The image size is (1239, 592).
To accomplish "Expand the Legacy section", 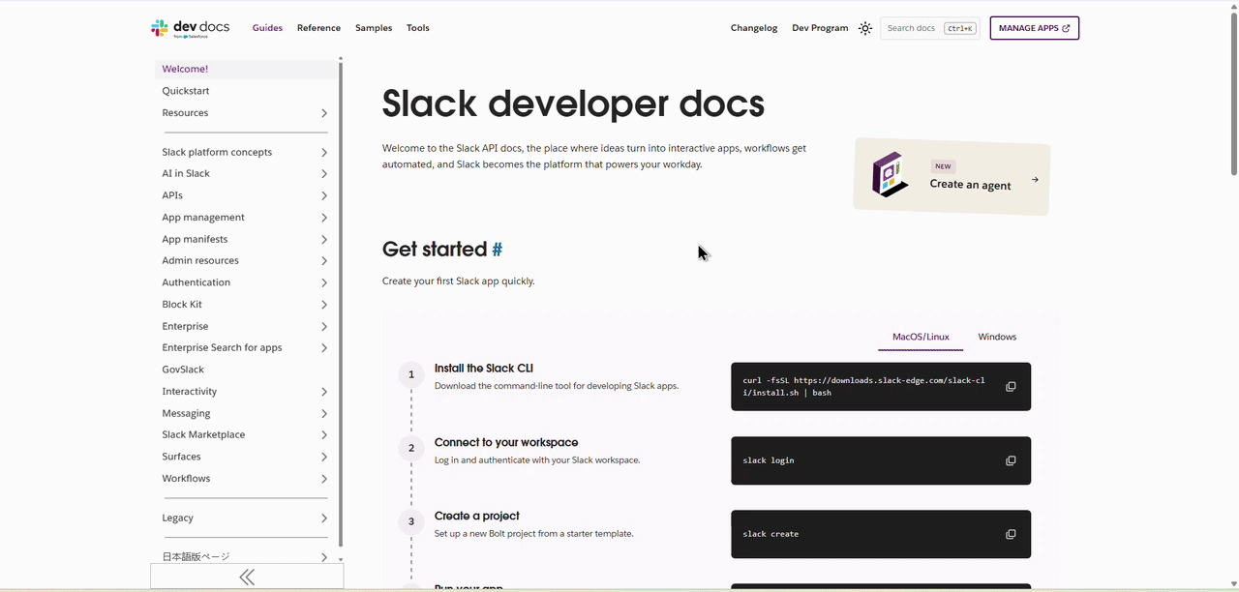I will pos(324,518).
